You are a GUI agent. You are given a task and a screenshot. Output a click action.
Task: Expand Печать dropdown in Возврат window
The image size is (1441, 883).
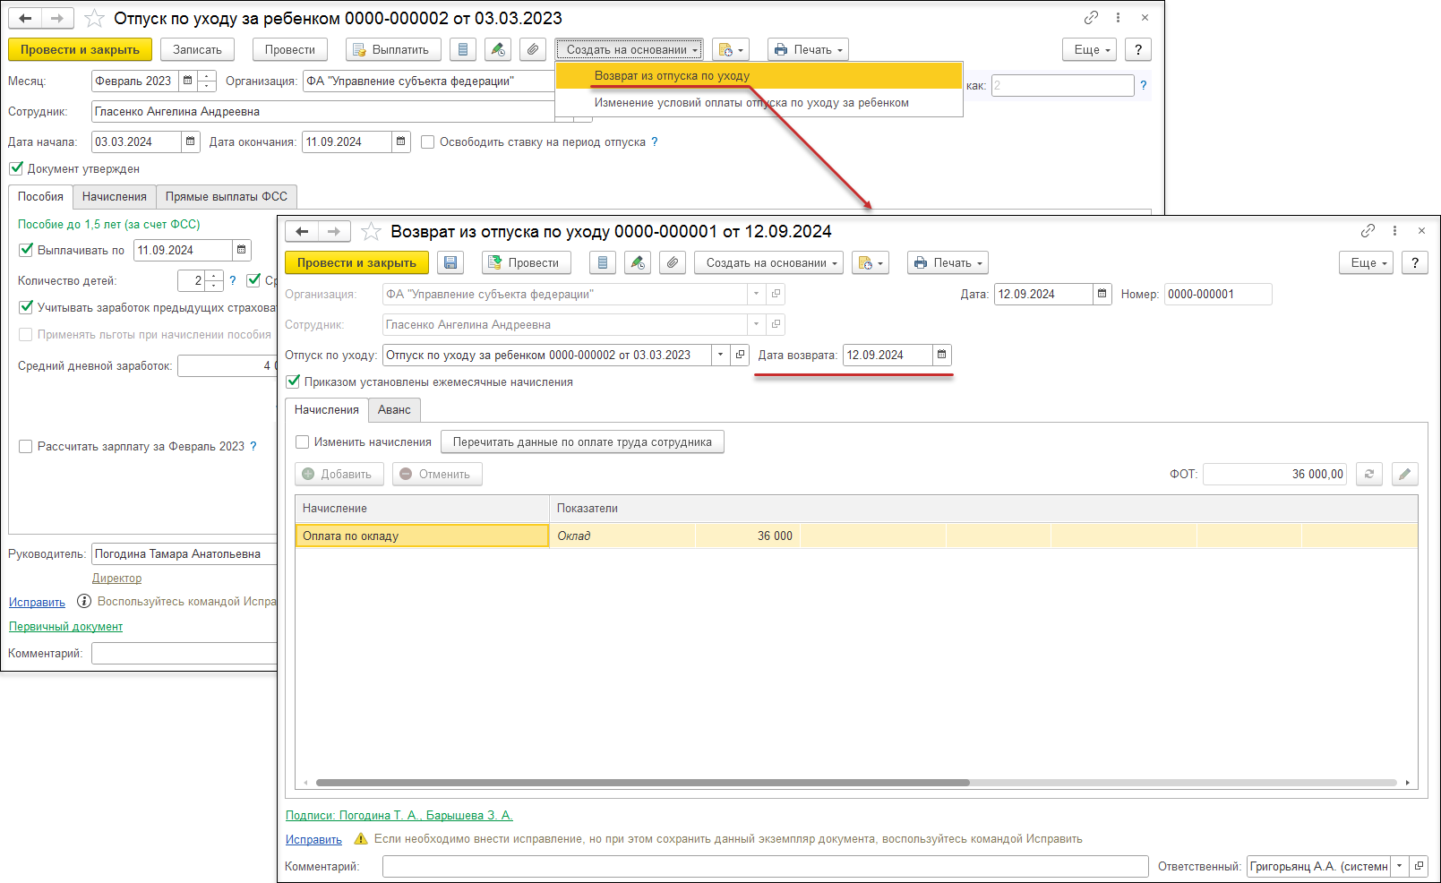[948, 263]
